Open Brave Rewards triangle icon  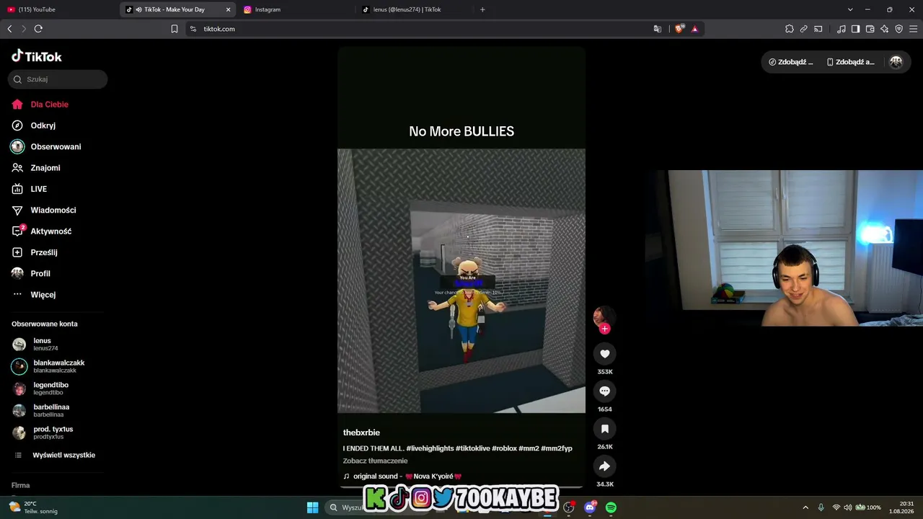pyautogui.click(x=694, y=29)
